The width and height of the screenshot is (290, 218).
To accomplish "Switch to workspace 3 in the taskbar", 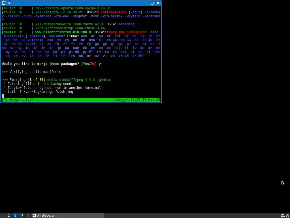I will 22,215.
